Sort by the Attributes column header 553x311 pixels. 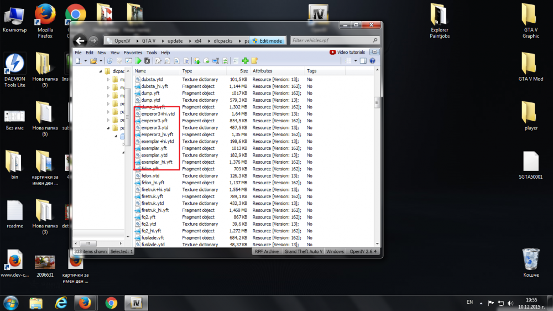tap(277, 71)
